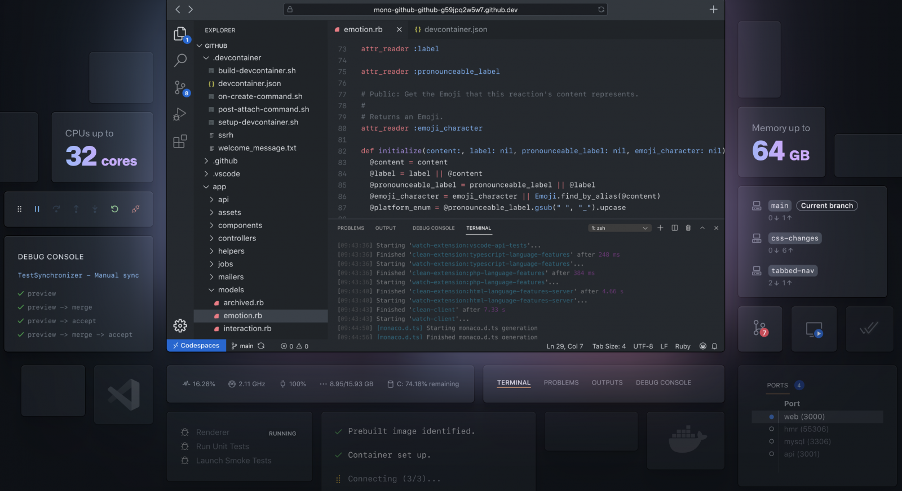The image size is (902, 491).
Task: Open Source Control view with 8 badge
Action: [180, 88]
